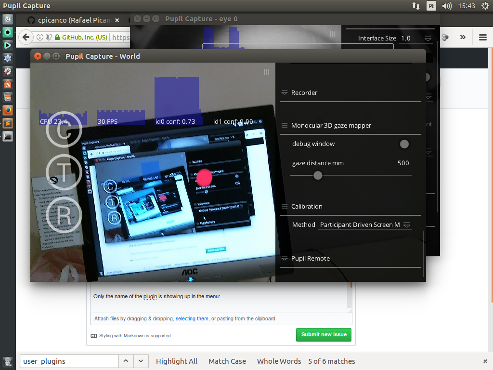
Task: Toggle Highlight All in find bar
Action: pos(177,361)
